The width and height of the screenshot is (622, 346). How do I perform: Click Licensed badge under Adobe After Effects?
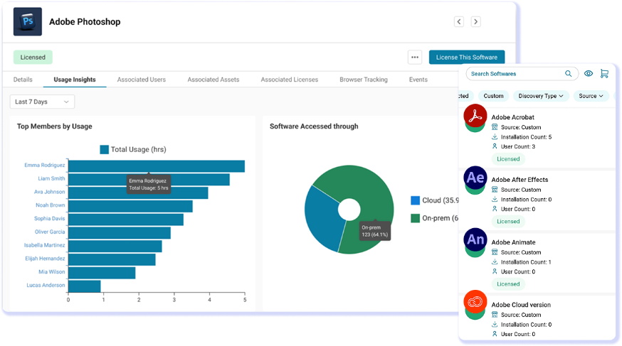508,221
